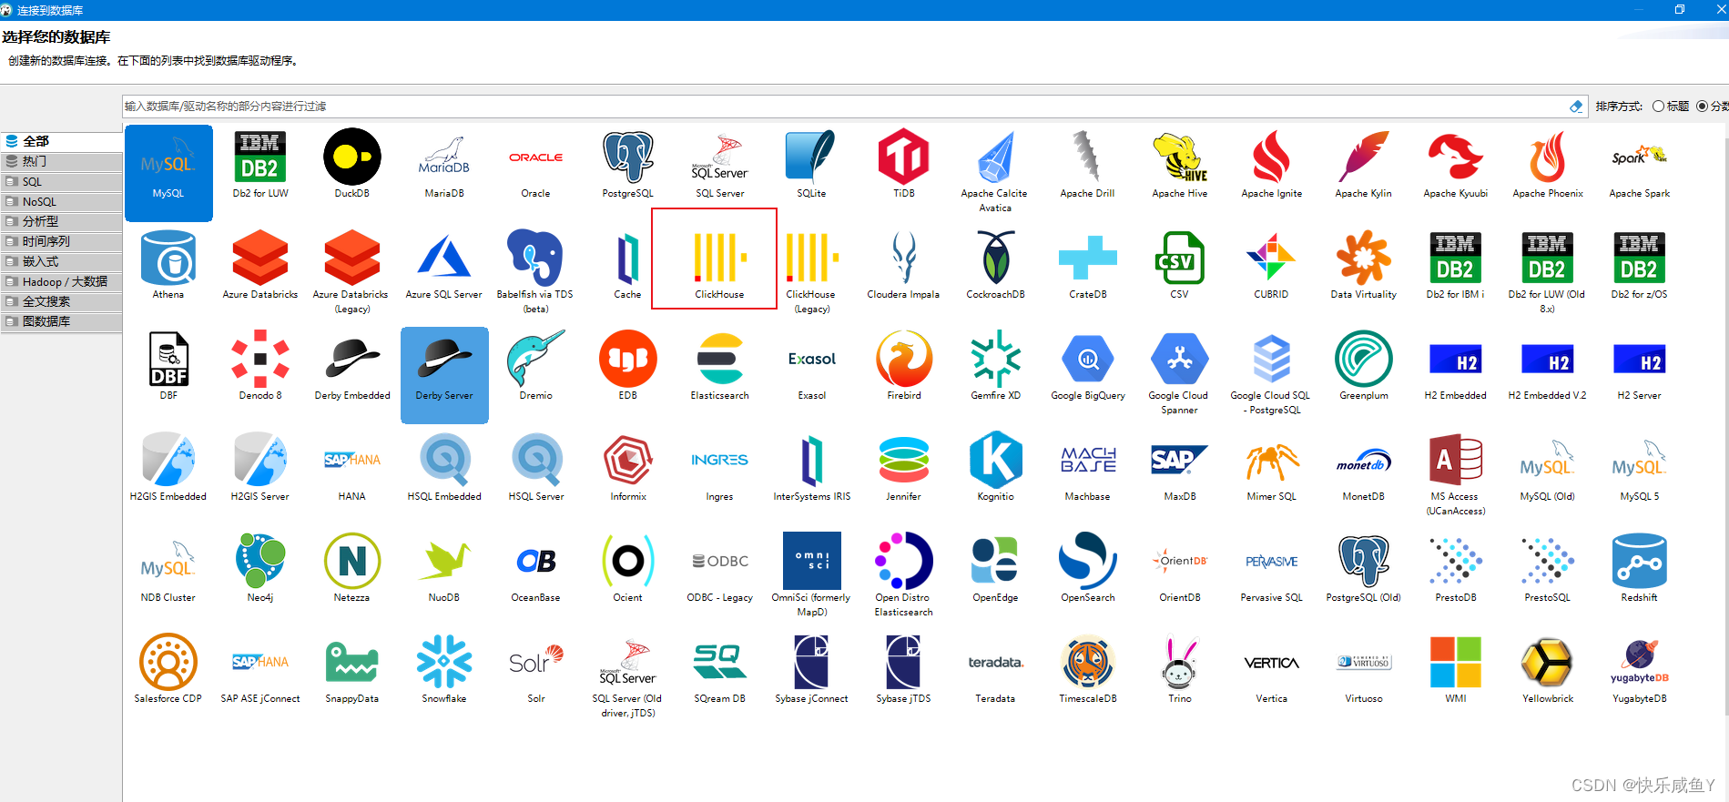Image resolution: width=1729 pixels, height=802 pixels.
Task: Choose the CSV driver
Action: 1179,266
